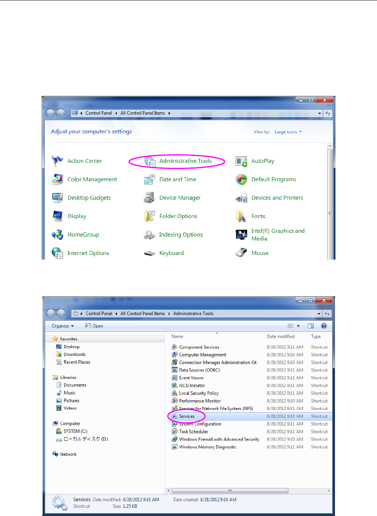Open the Keyboard icon
Image resolution: width=377 pixels, height=516 pixels.
click(150, 253)
